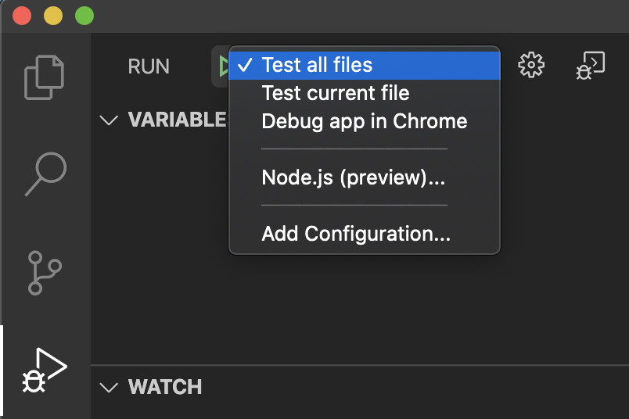Select "Debug app in Chrome" option
The width and height of the screenshot is (629, 419).
(x=364, y=122)
